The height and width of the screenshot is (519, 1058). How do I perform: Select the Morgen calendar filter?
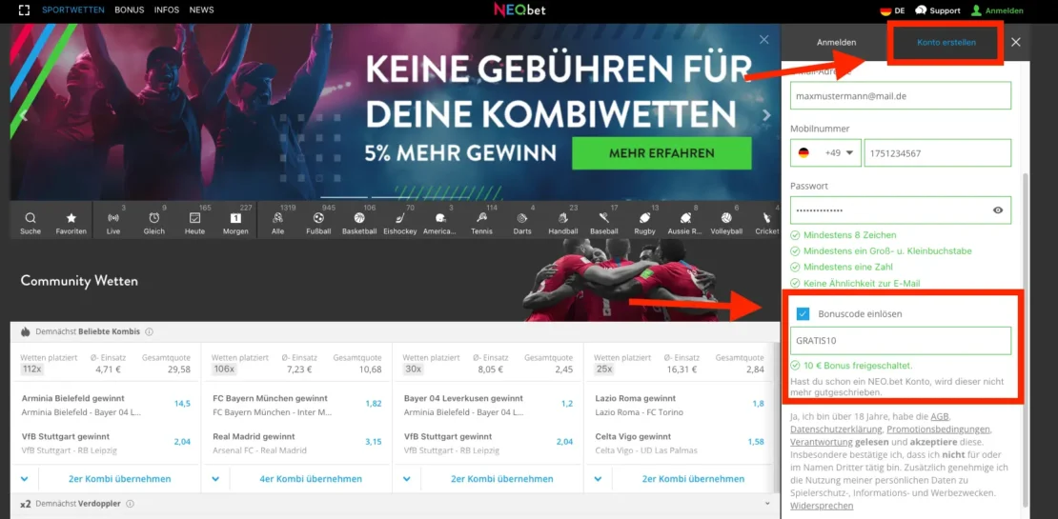point(235,218)
